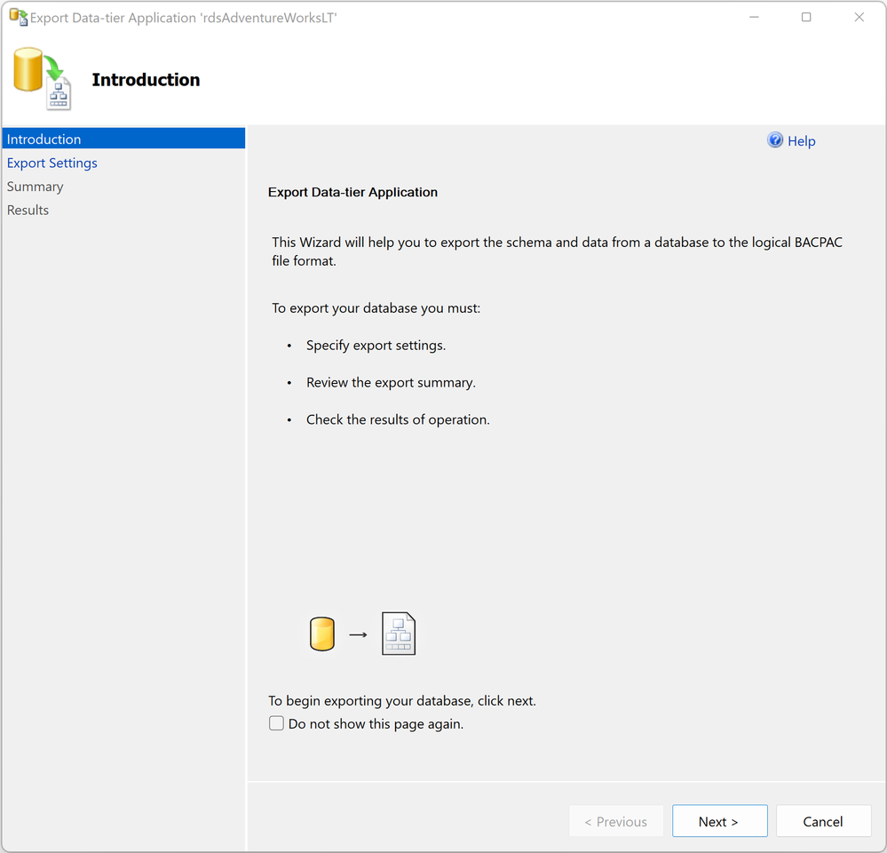Click the Next button
887x853 pixels.
click(x=719, y=821)
